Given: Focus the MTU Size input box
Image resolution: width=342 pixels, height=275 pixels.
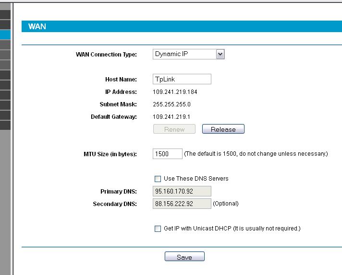Looking at the screenshot, I should [167, 154].
